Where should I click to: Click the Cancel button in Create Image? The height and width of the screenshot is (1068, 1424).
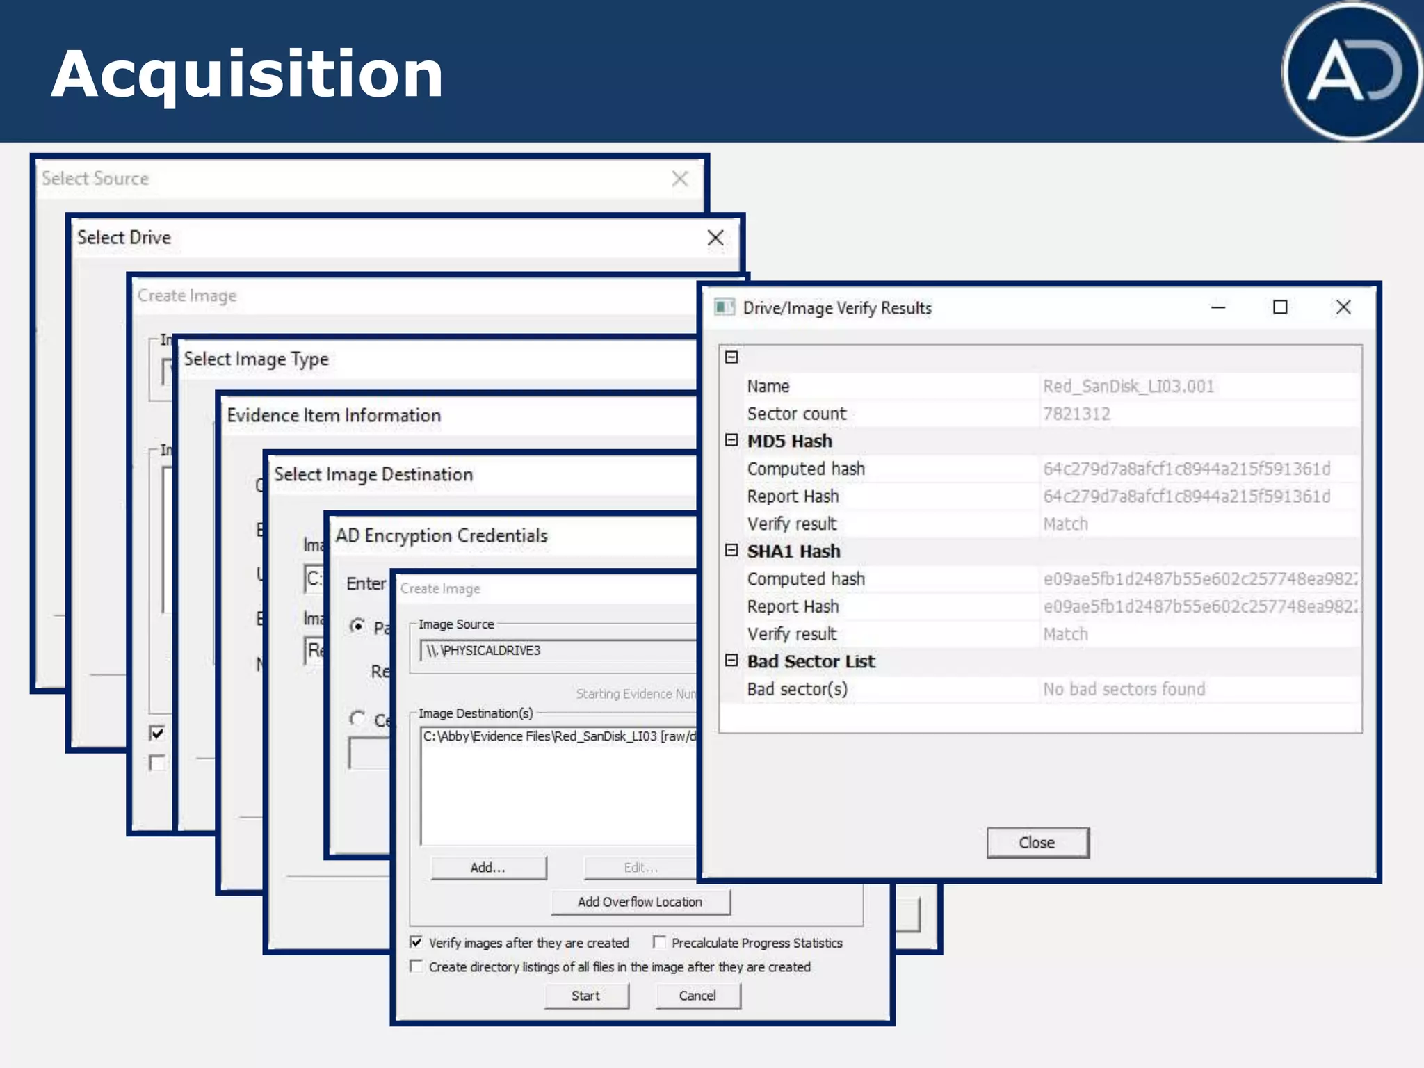click(x=697, y=996)
